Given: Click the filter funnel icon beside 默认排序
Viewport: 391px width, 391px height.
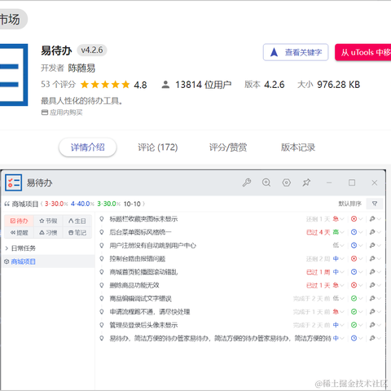Looking at the screenshot, I should [375, 204].
